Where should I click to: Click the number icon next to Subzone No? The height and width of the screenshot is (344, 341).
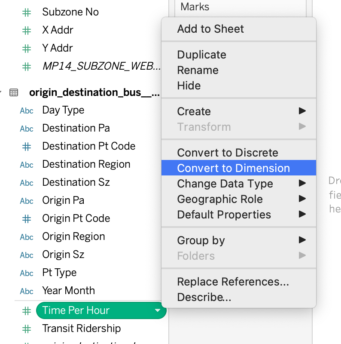(27, 12)
